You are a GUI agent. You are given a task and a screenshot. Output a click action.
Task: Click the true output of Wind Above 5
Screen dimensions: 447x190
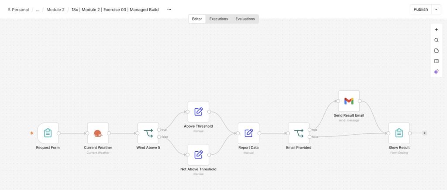[159, 130]
